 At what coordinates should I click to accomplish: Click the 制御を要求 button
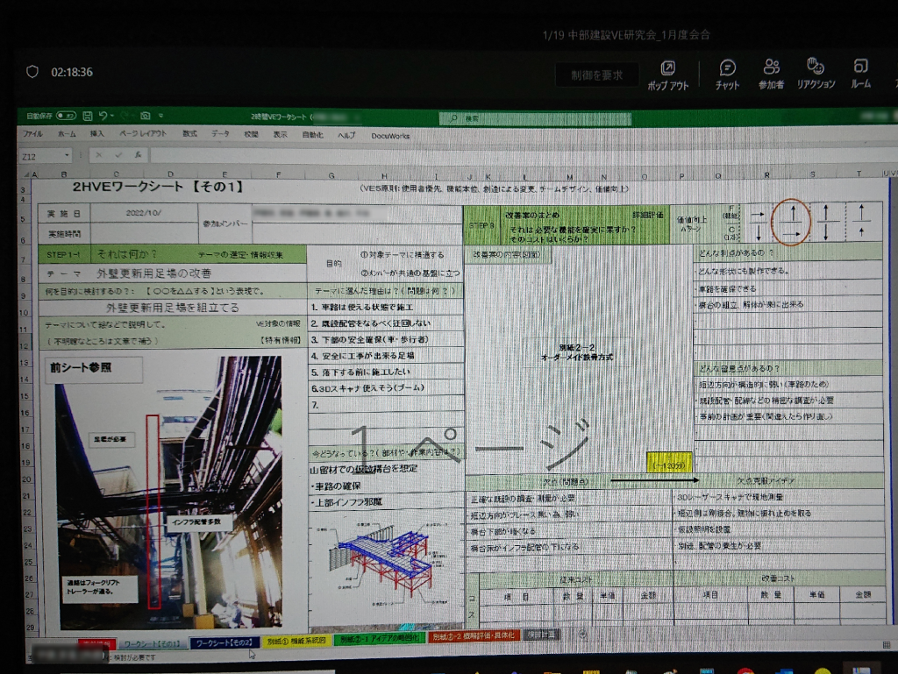point(596,75)
